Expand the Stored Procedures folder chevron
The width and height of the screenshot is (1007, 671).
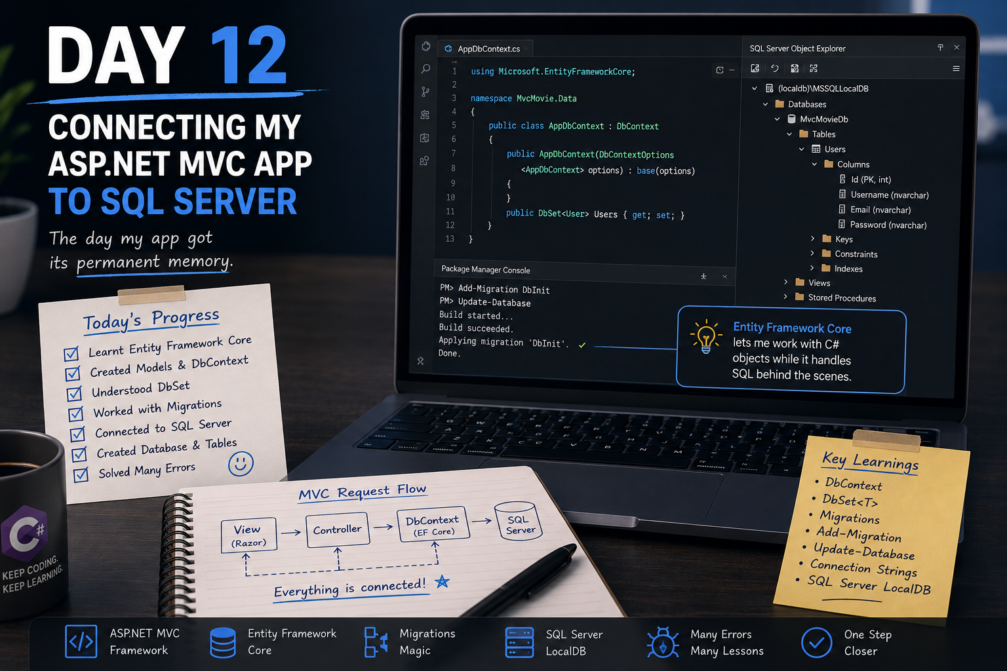[x=786, y=297]
